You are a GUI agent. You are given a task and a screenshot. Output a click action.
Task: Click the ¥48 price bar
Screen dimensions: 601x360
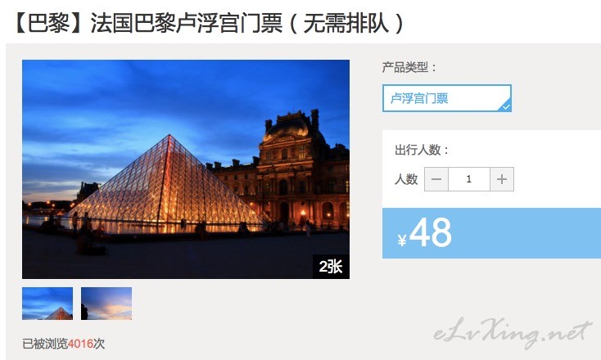click(491, 233)
